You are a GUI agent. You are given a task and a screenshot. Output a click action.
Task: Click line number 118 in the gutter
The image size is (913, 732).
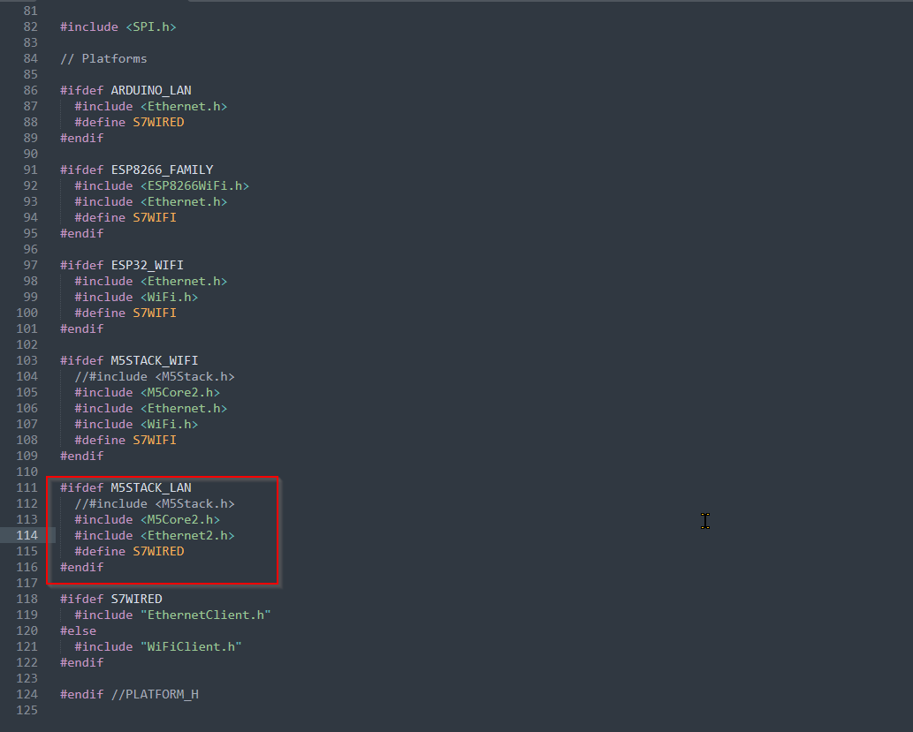click(27, 600)
